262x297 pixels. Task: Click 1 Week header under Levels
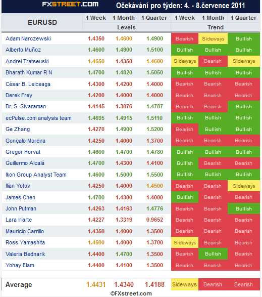[x=96, y=18]
